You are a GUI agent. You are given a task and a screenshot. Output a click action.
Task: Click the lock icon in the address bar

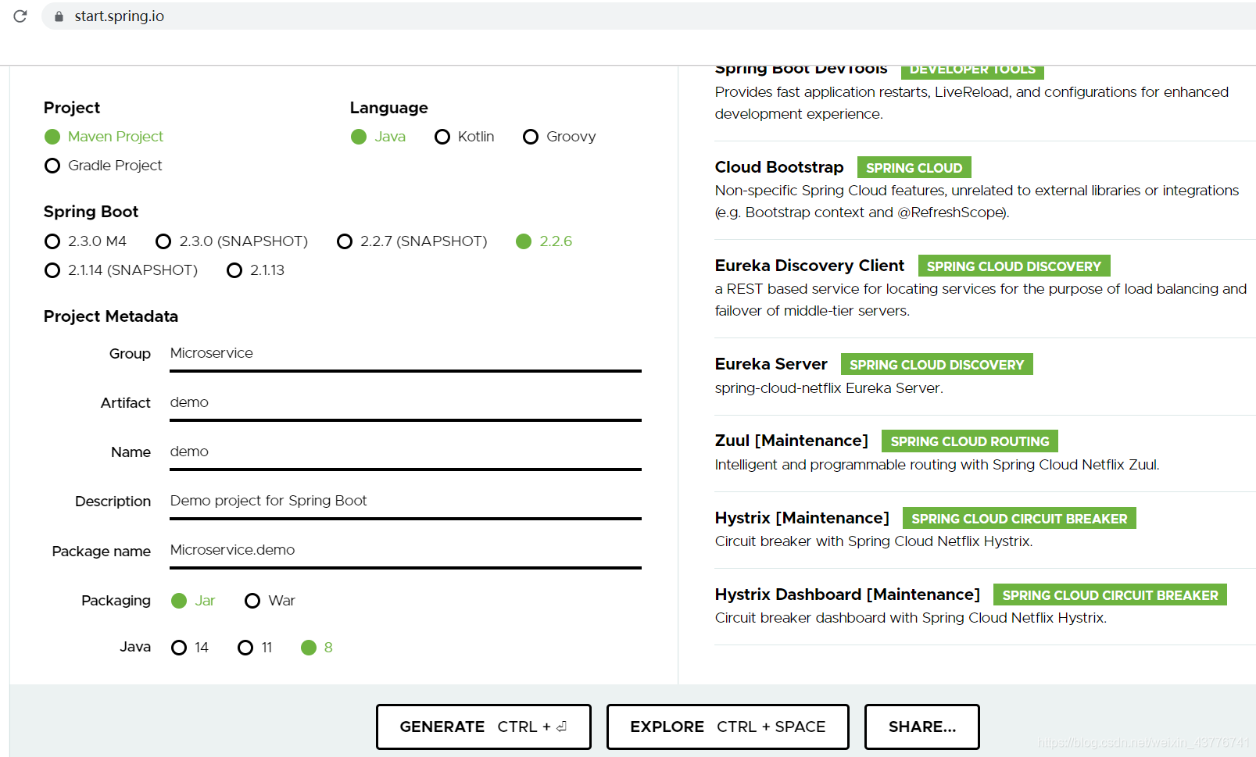[x=59, y=16]
